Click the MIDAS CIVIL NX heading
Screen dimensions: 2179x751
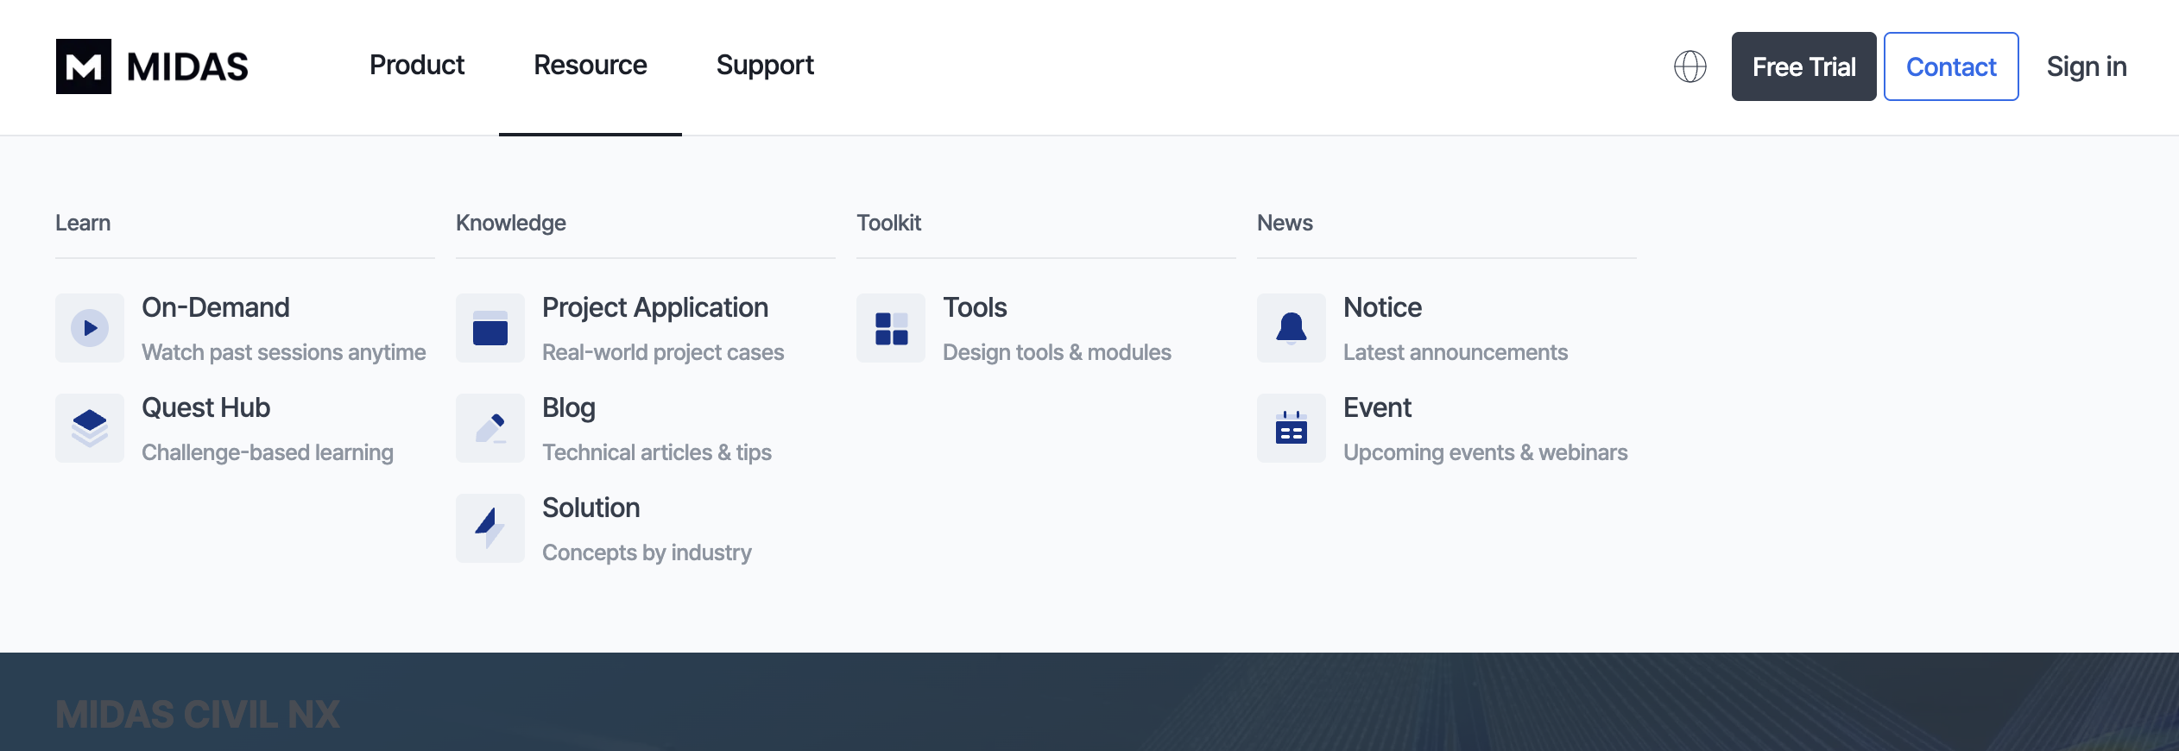pyautogui.click(x=198, y=715)
